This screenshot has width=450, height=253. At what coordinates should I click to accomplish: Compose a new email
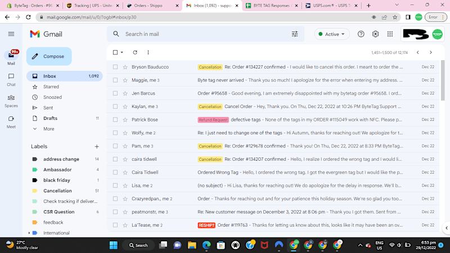pyautogui.click(x=49, y=57)
